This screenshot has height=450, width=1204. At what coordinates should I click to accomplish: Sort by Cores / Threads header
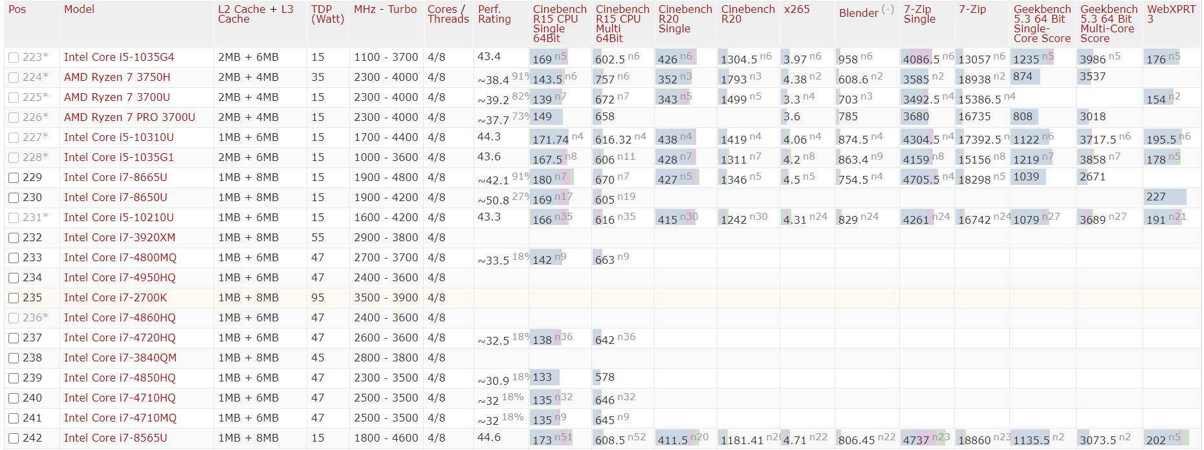point(448,14)
